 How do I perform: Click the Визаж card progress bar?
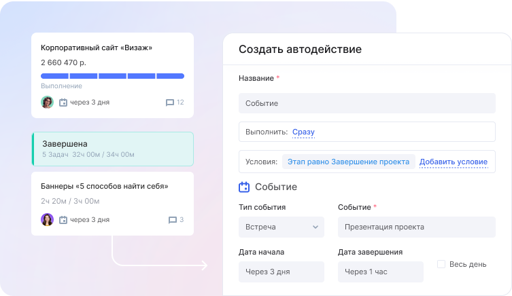tap(112, 76)
